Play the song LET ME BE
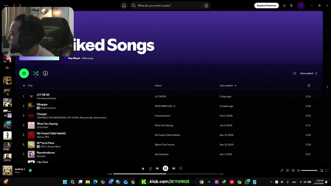This screenshot has width=331, height=186. tap(43, 95)
